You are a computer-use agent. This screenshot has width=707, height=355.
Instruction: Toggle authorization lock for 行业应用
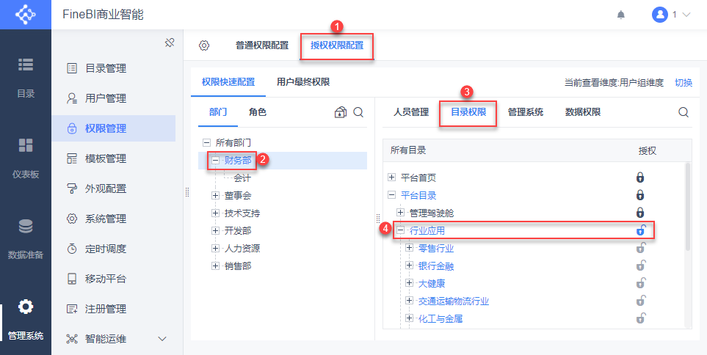(x=640, y=230)
